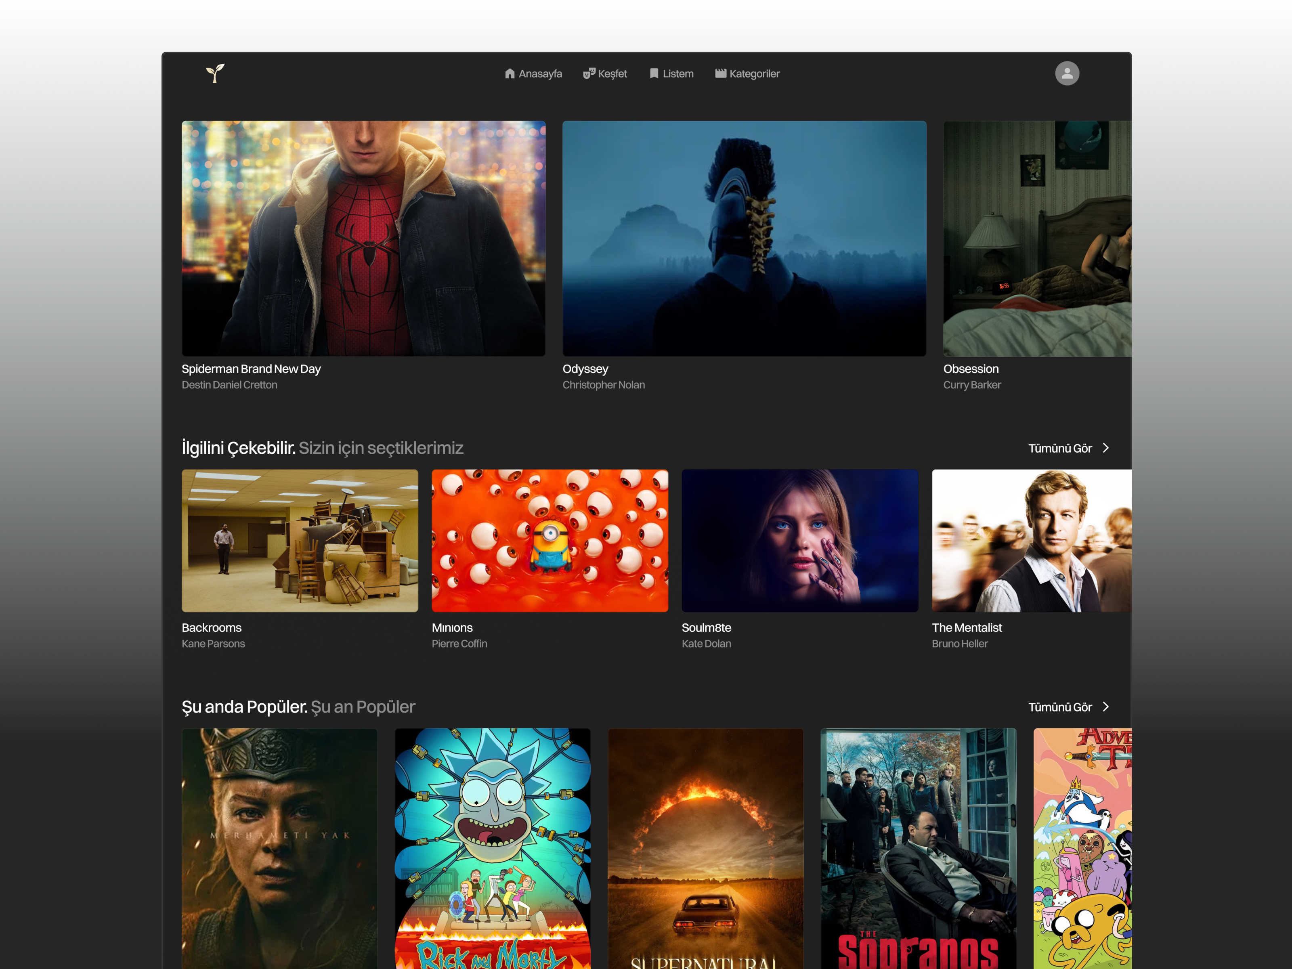Click 'İlgilini Çekebilir.' section heading
Viewport: 1292px width, 969px height.
(x=238, y=448)
